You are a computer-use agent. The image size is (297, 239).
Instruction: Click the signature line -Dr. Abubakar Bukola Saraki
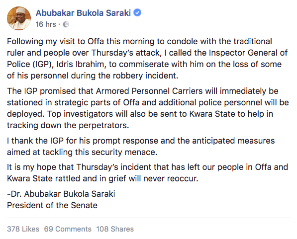click(61, 194)
